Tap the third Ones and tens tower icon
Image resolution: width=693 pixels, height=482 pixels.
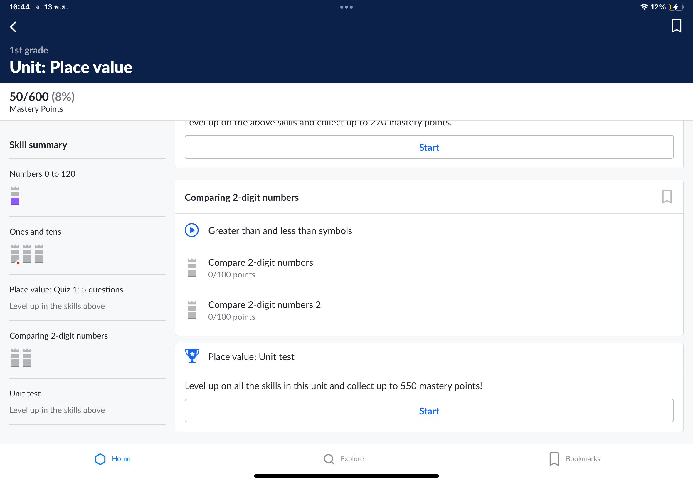(39, 254)
